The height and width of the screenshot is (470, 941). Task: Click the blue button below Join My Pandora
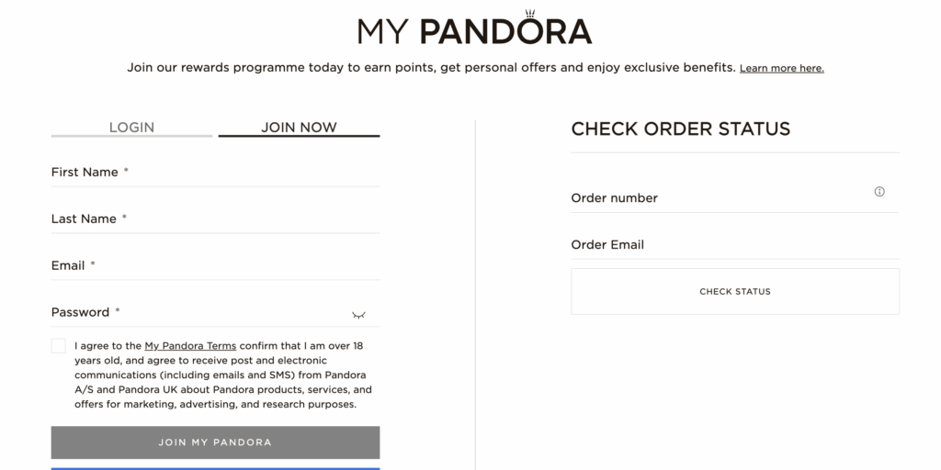click(215, 468)
